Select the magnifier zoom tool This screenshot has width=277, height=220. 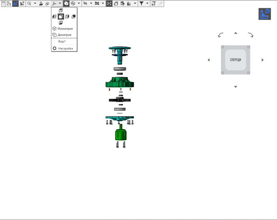pyautogui.click(x=29, y=4)
